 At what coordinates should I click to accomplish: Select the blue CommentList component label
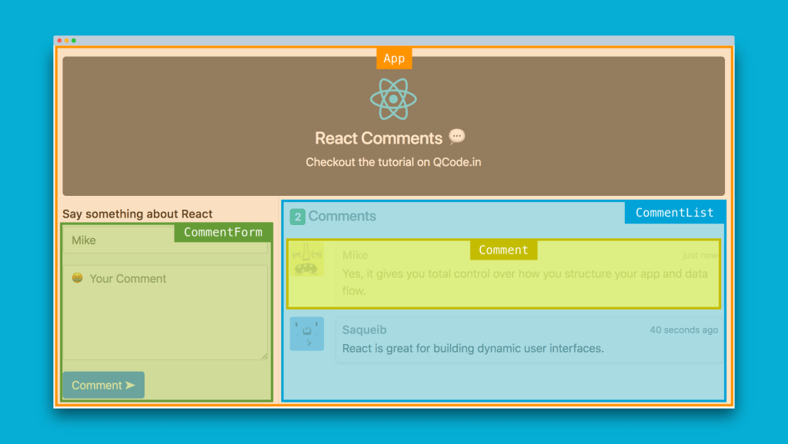pyautogui.click(x=674, y=212)
